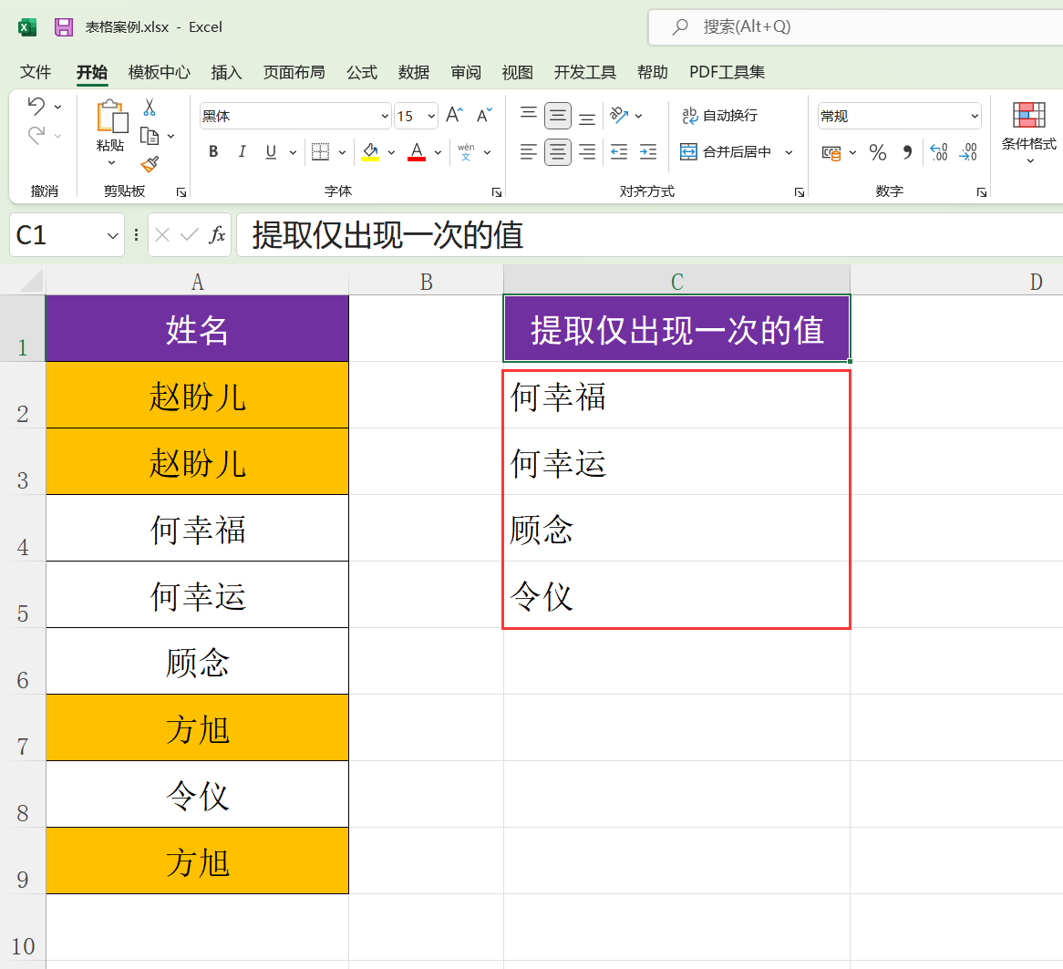Toggle Underline formatting
Viewport: 1063px width, 969px height.
click(271, 152)
